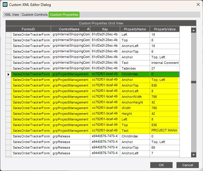Open the Custom Controls tab
Screen dimensions: 203x171
pos(35,15)
